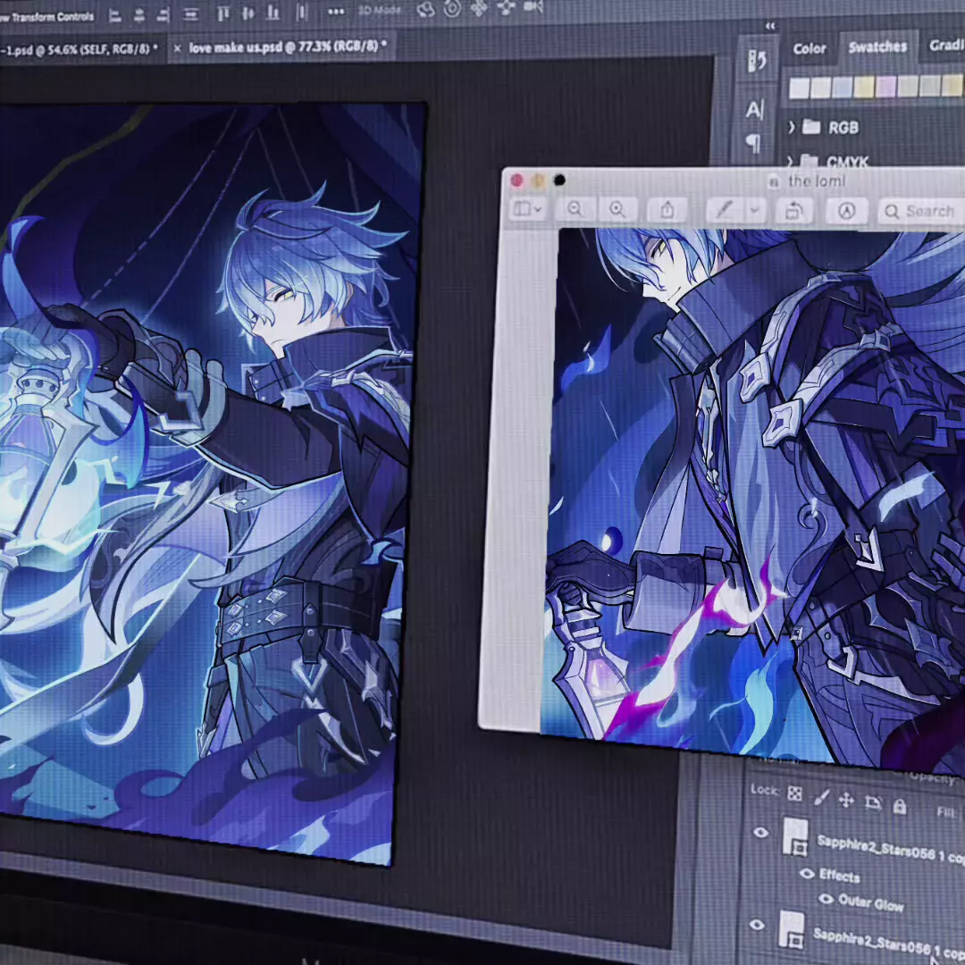This screenshot has height=965, width=965.
Task: Click the lock image pixels brush icon
Action: pyautogui.click(x=821, y=798)
